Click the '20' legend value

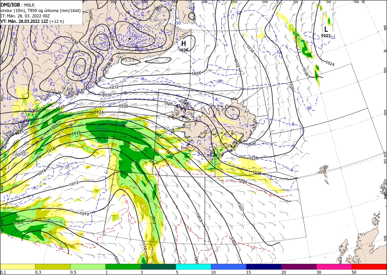tap(284, 272)
